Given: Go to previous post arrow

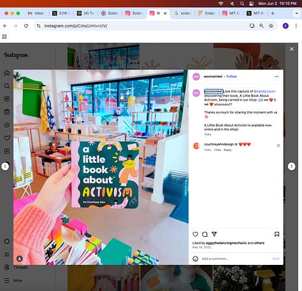Looking at the screenshot, I should (x=5, y=166).
